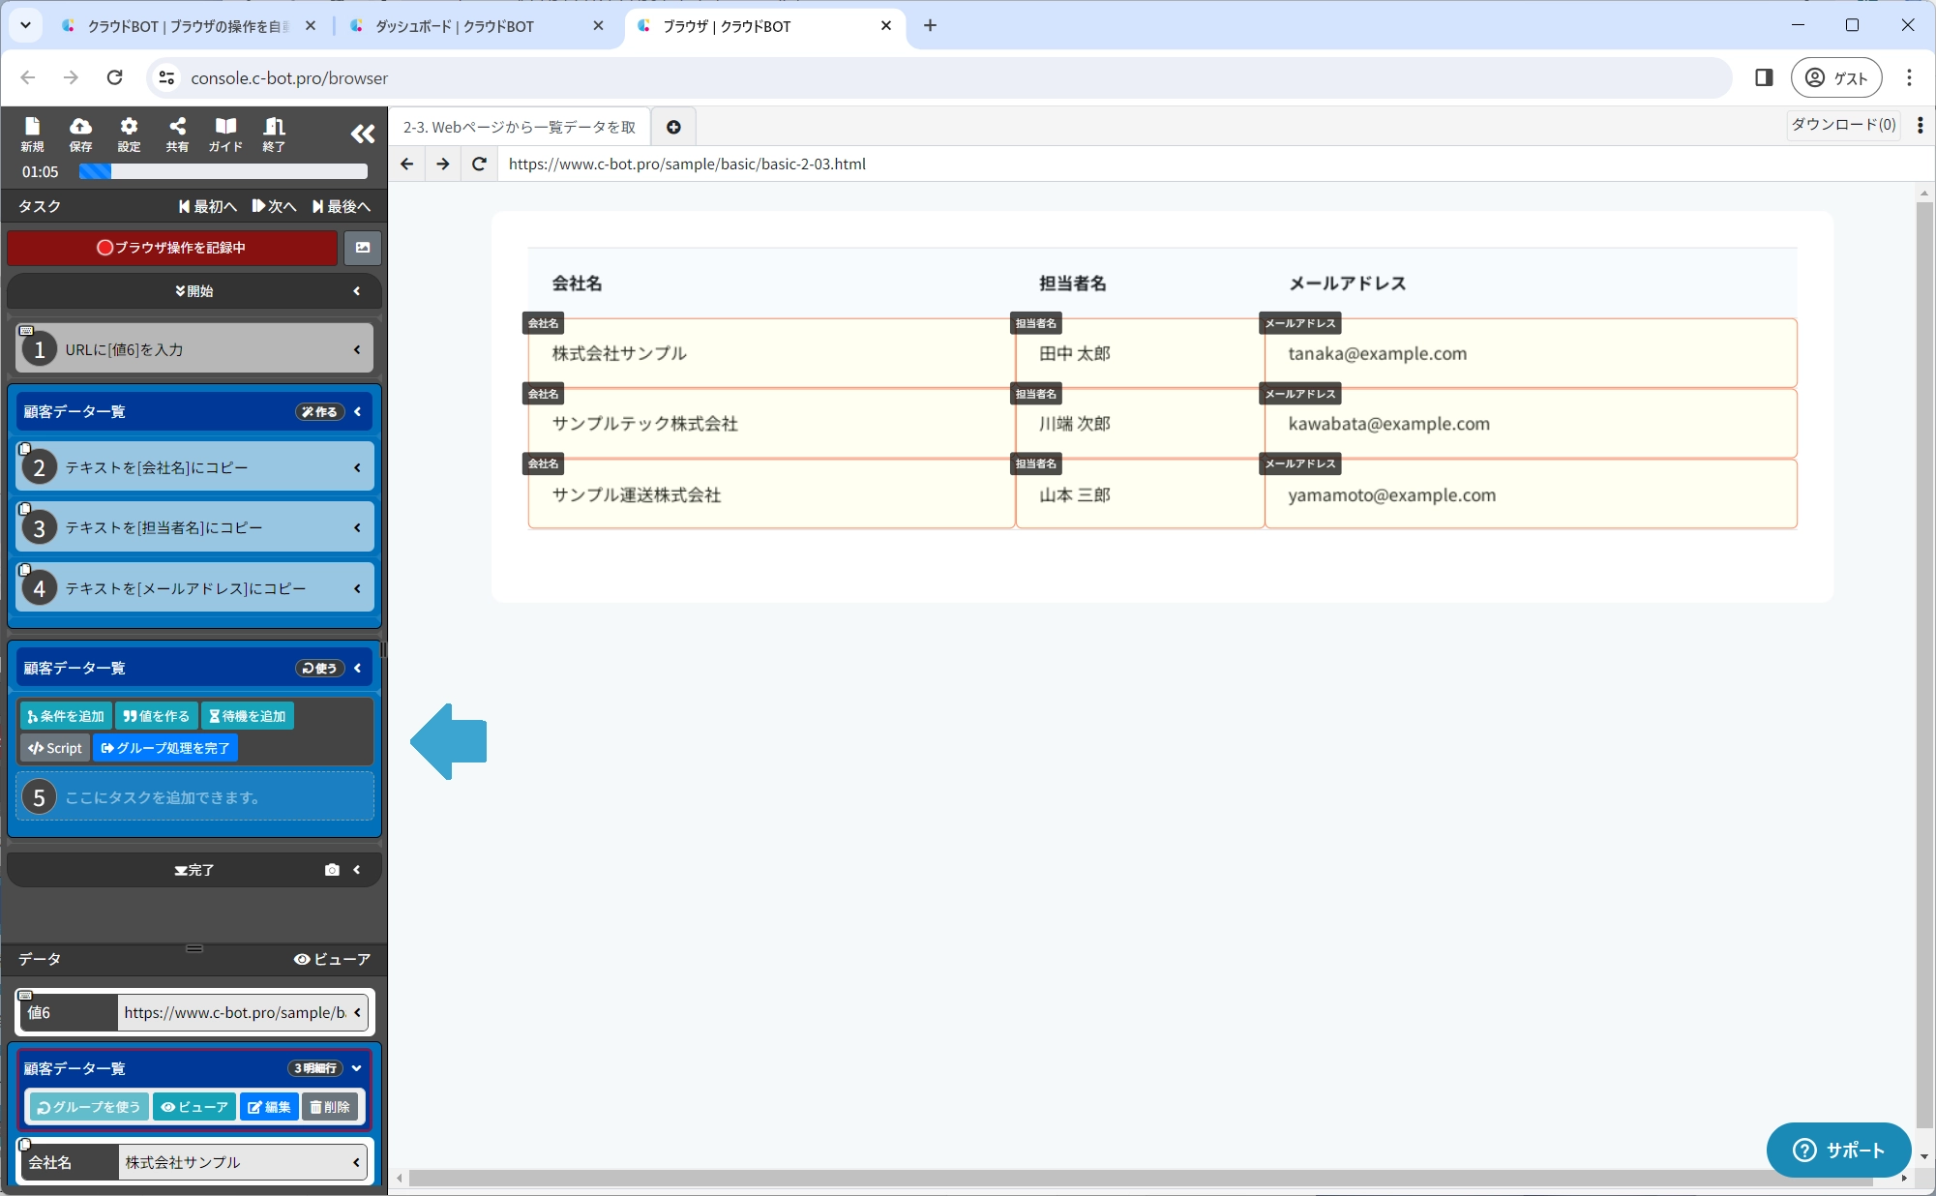Toggle the ブラウザ操作を記録中 recording button
This screenshot has width=1936, height=1196.
point(172,248)
